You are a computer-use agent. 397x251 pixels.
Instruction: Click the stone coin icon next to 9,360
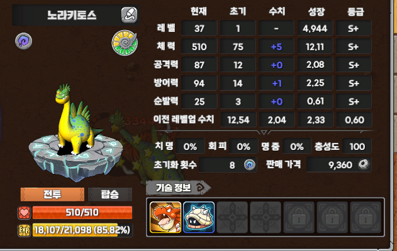(x=364, y=164)
